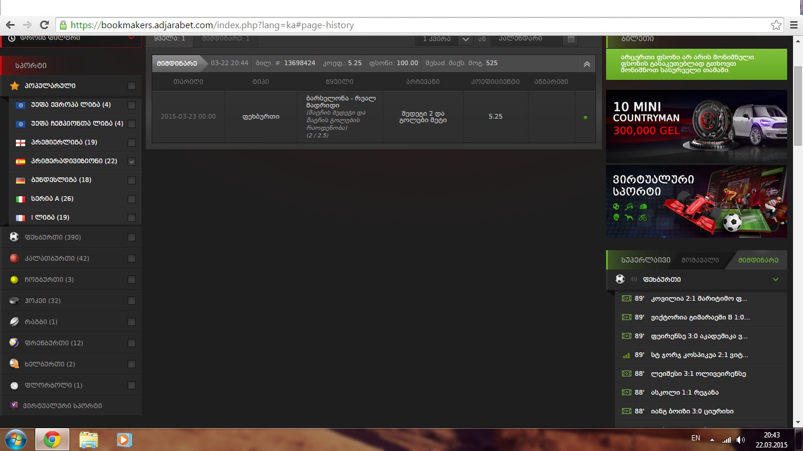
Task: Reload the adjarabet page
Action: click(x=44, y=25)
